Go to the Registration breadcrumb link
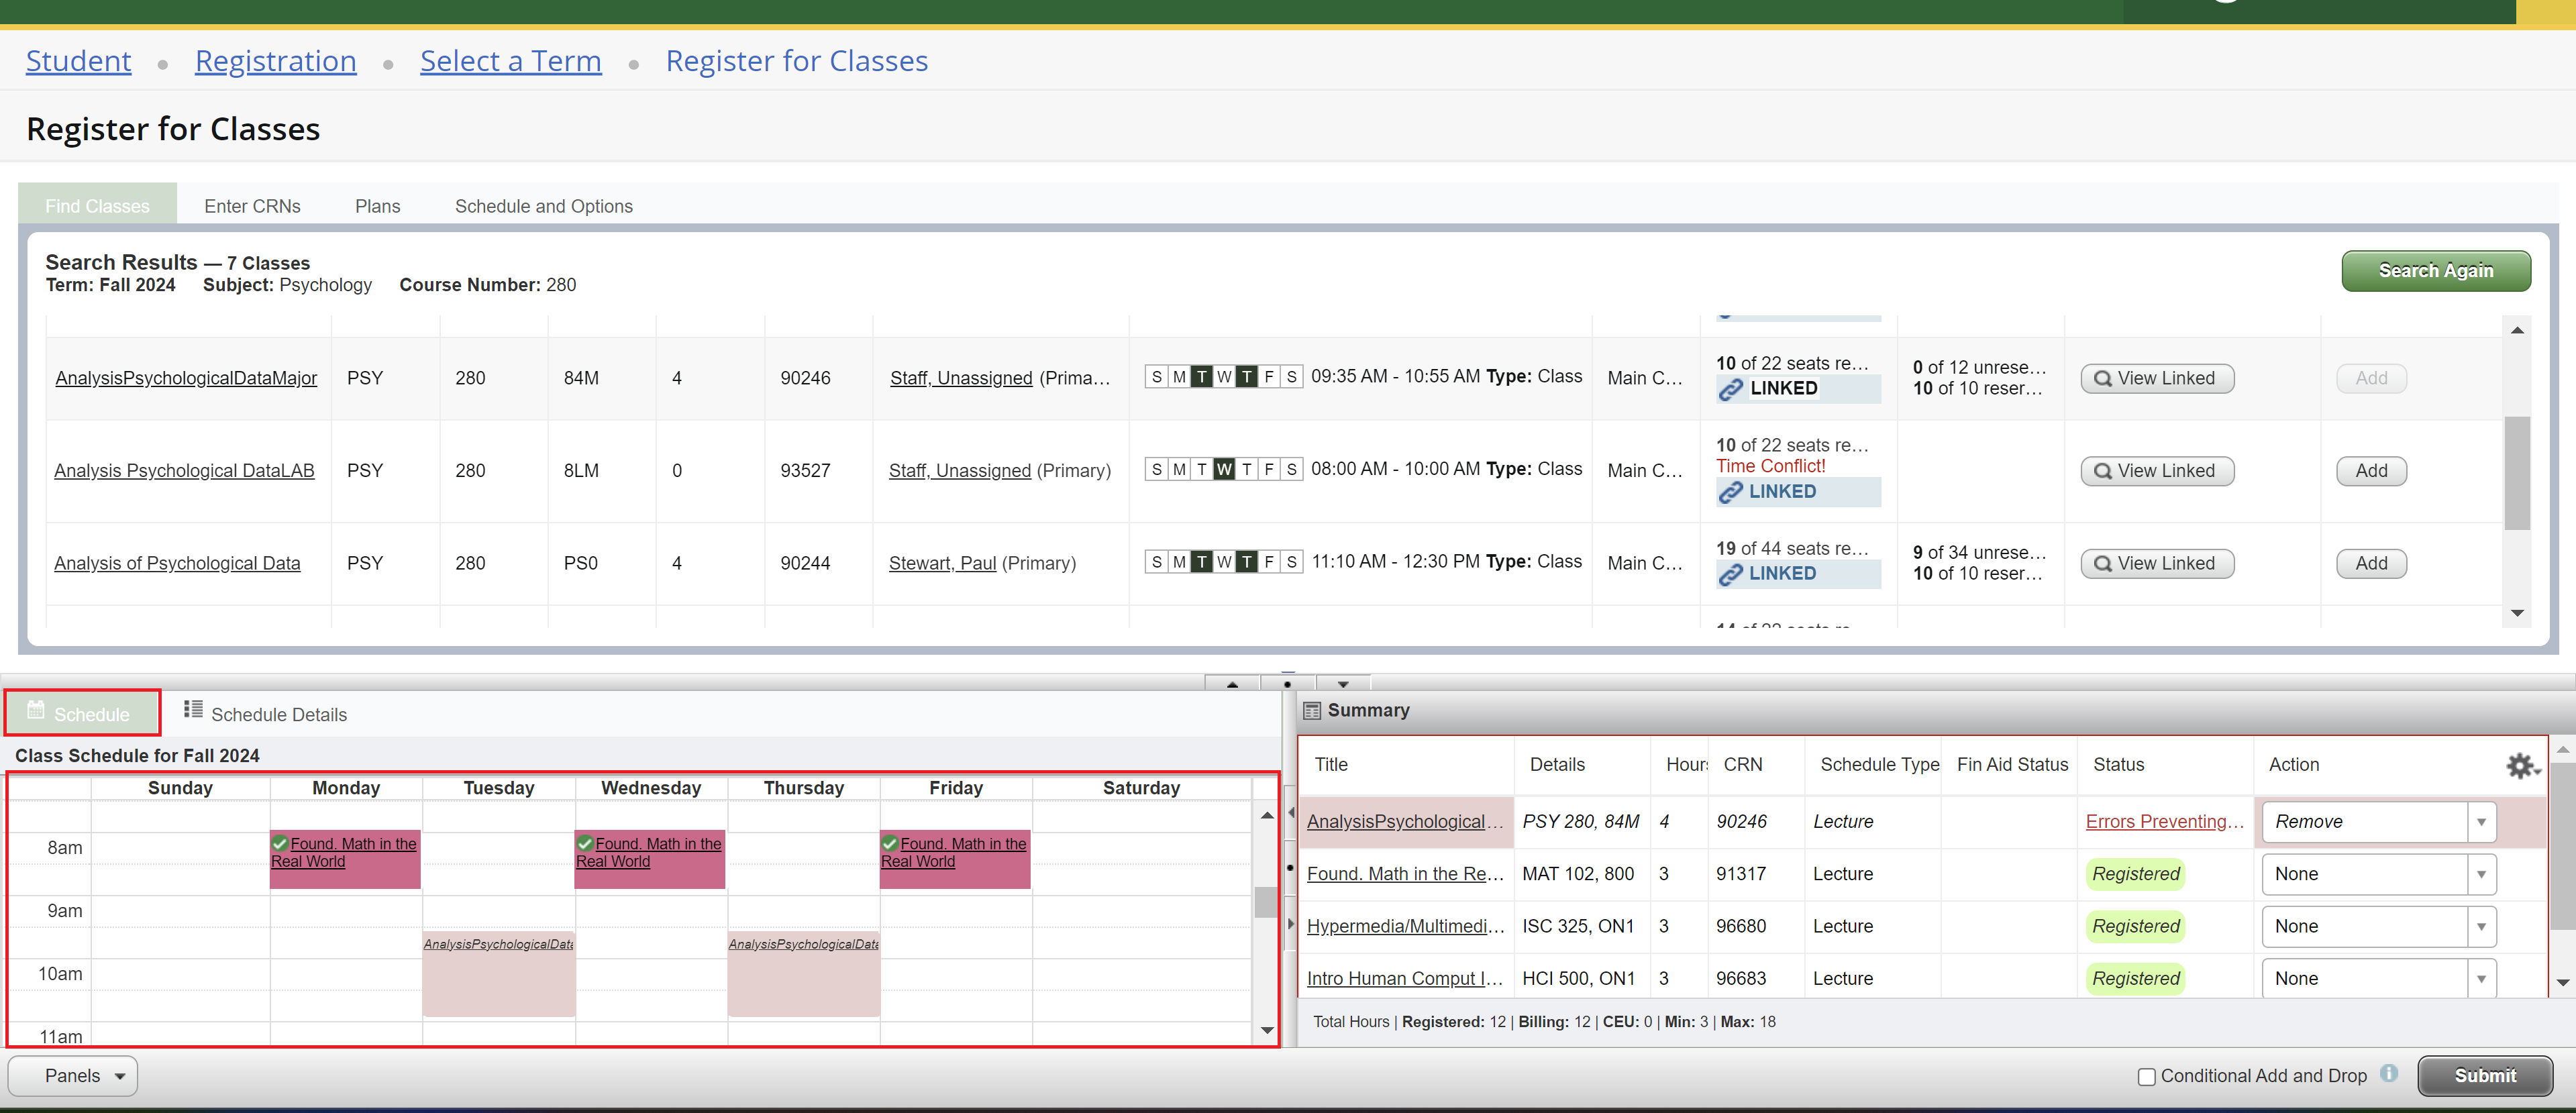Image resolution: width=2576 pixels, height=1113 pixels. coord(275,61)
